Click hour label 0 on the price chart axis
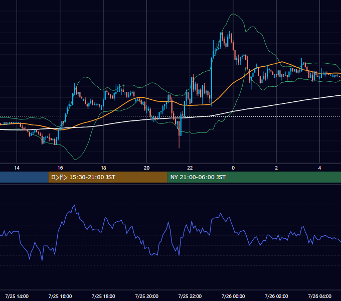341x301 pixels. tap(233, 168)
